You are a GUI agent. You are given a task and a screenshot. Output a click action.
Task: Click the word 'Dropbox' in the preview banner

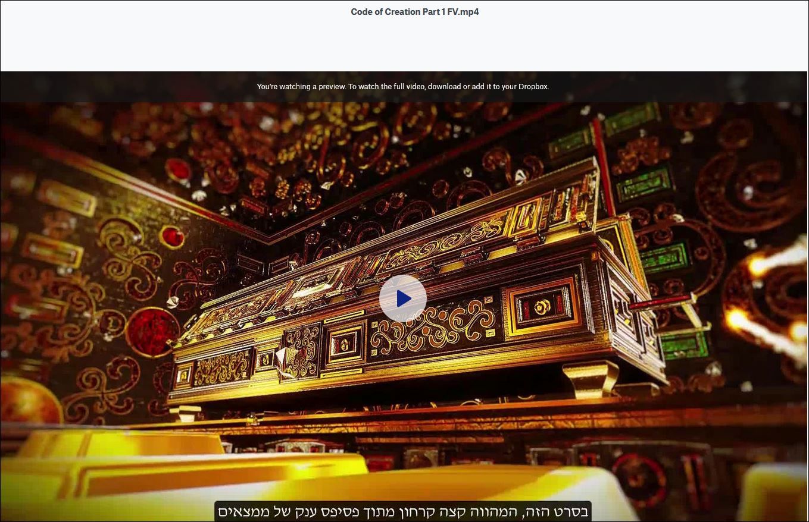(533, 87)
